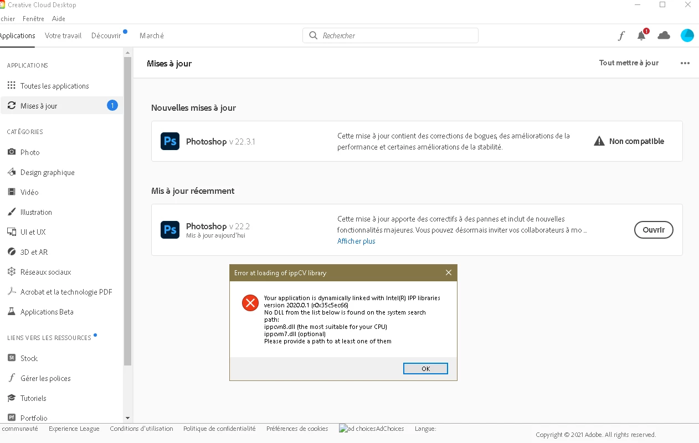Close the ippCV library error dialog
Viewport: 699px width, 443px height.
(x=449, y=272)
